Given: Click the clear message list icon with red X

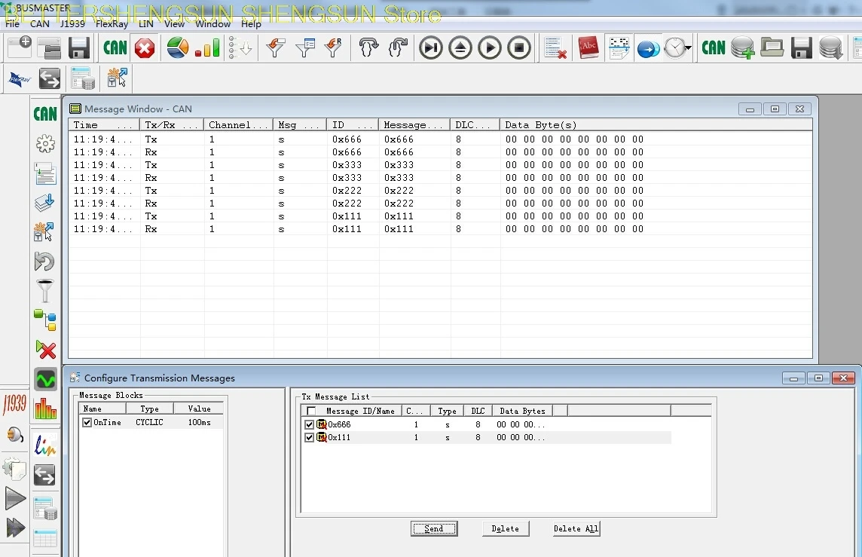Looking at the screenshot, I should [x=555, y=48].
